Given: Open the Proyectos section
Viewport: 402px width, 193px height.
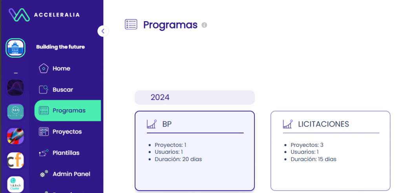Looking at the screenshot, I should [68, 132].
